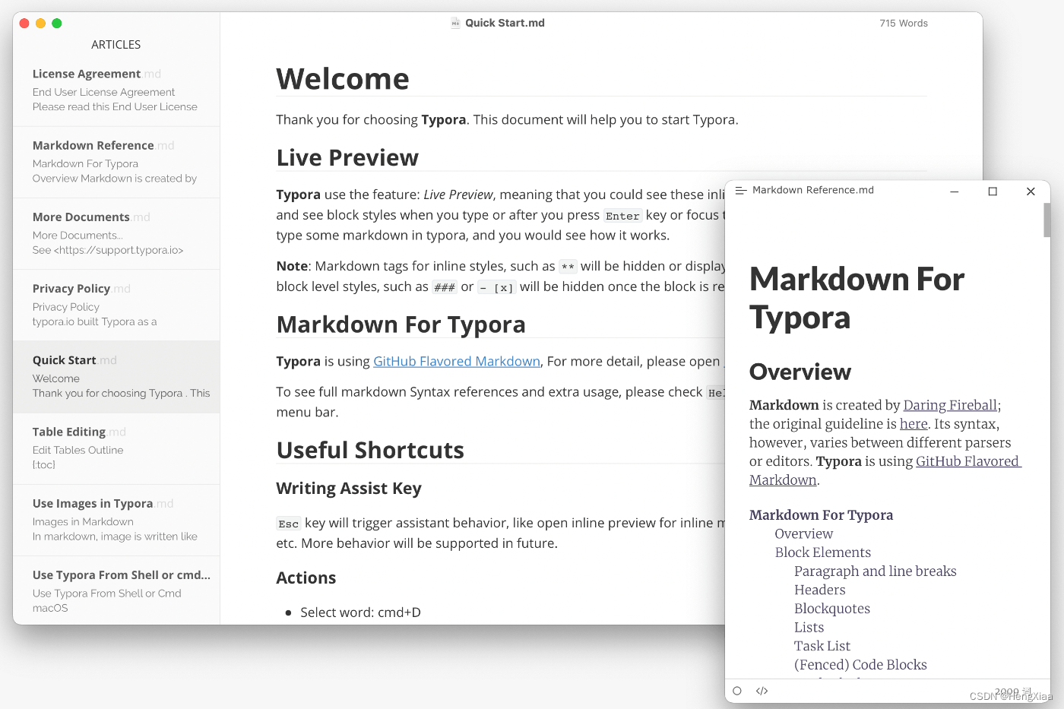Go to (Fenced) Code Blocks TOC entry

coord(860,665)
